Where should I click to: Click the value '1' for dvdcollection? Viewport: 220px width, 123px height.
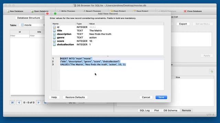pyautogui.click(x=90, y=44)
